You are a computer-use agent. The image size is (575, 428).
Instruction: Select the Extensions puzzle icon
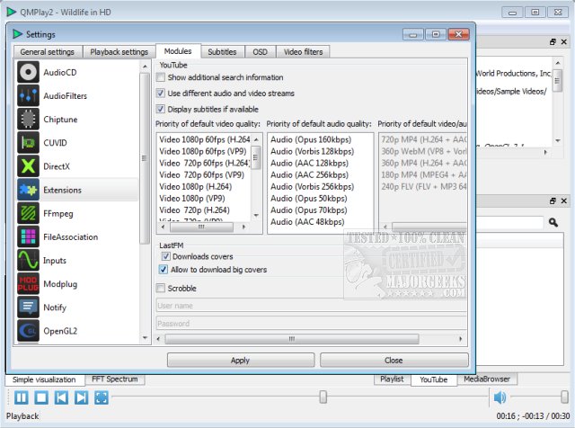click(x=28, y=190)
